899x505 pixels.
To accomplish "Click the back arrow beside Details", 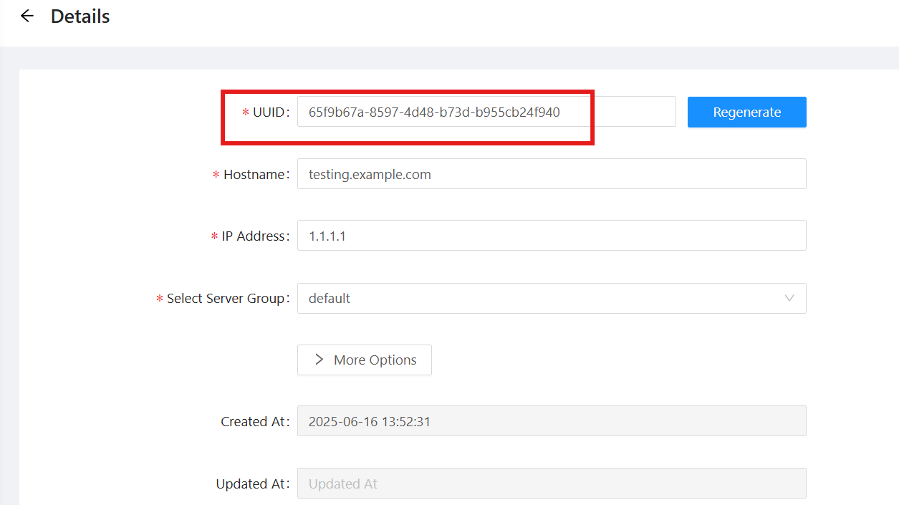I will coord(27,16).
